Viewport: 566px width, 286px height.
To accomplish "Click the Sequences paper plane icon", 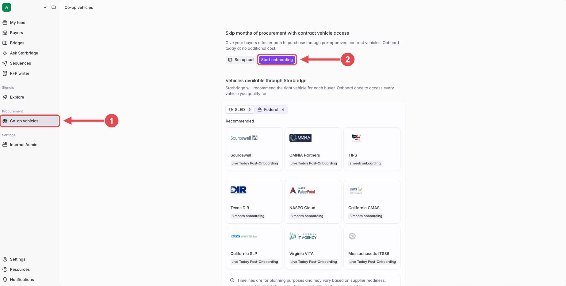I will click(5, 63).
